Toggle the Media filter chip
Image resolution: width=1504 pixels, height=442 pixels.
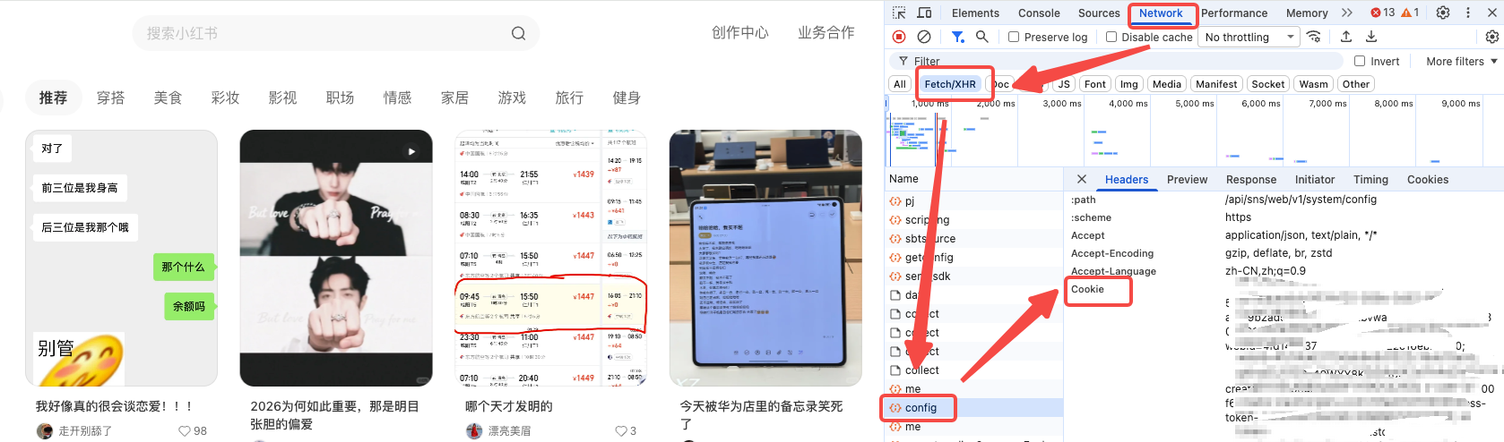pos(1167,84)
